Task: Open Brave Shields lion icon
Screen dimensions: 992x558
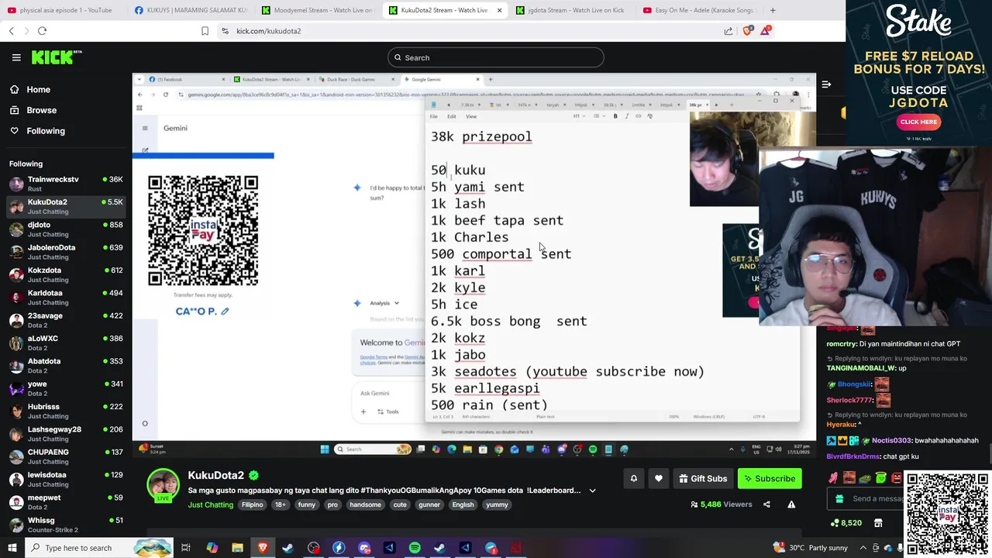Action: tap(747, 31)
